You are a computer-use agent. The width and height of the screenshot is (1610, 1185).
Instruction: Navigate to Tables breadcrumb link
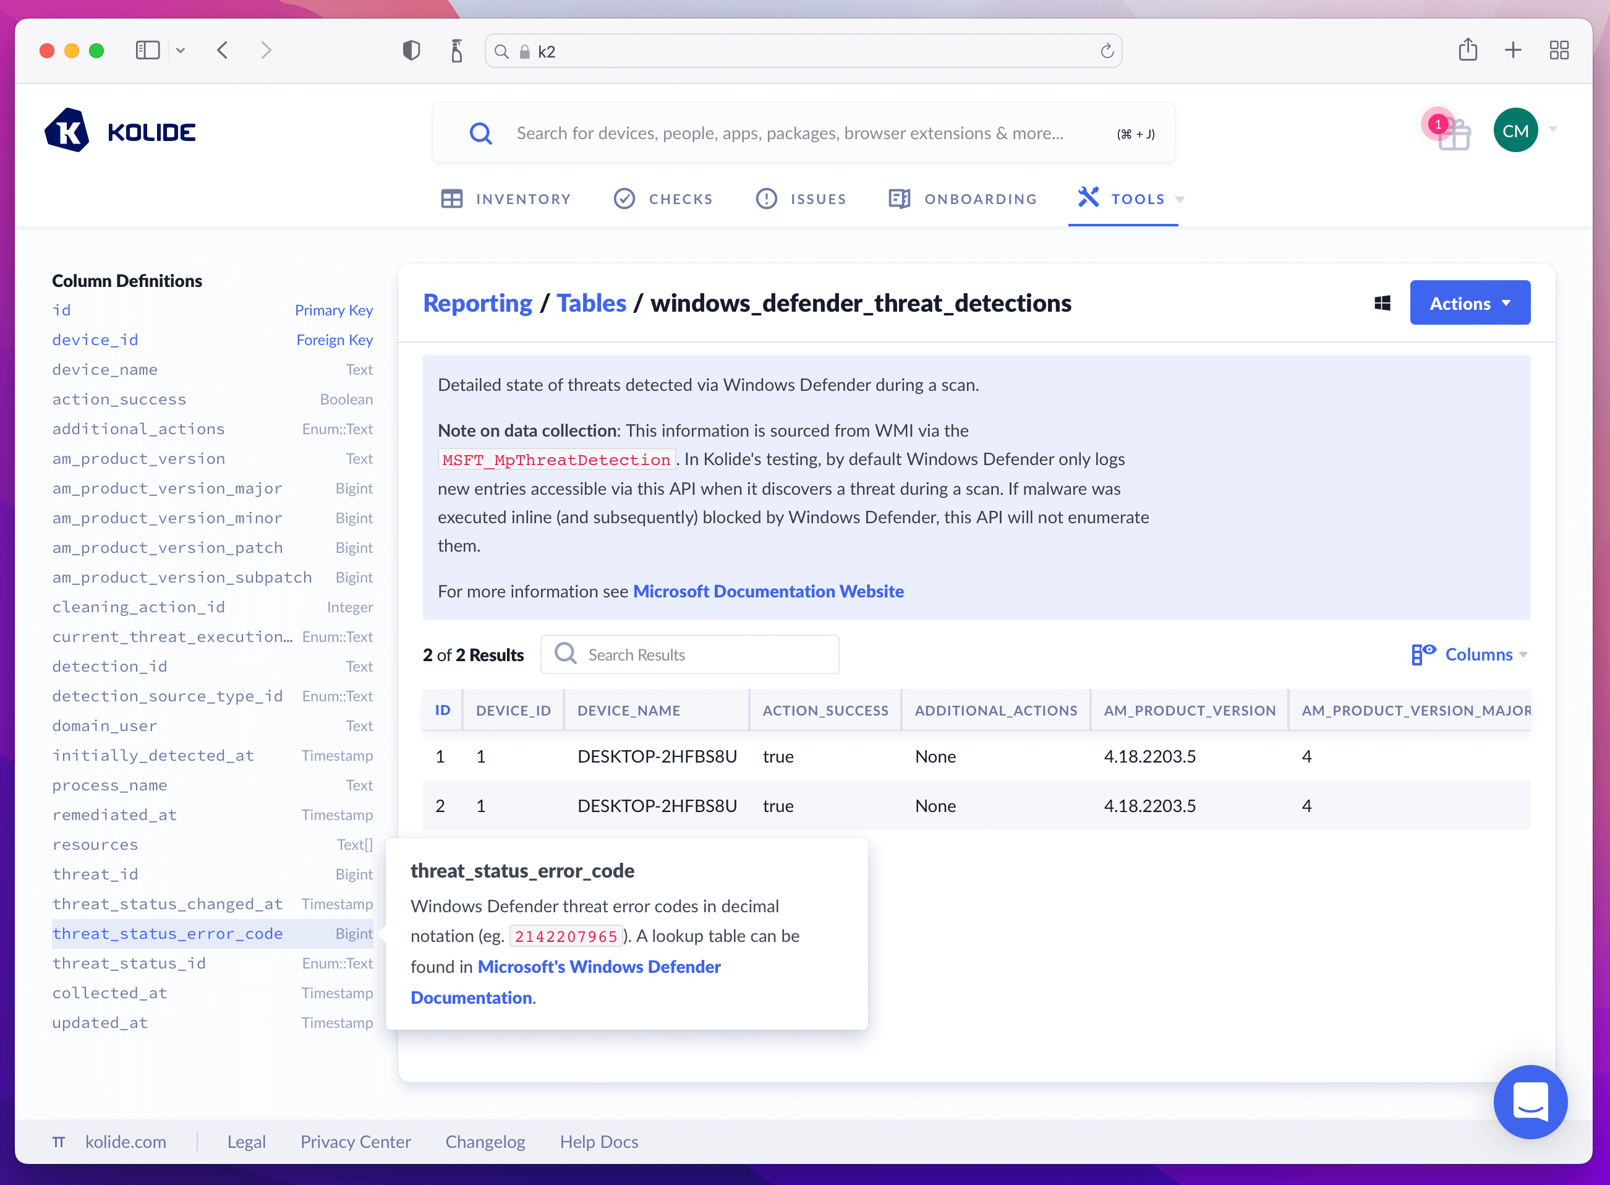pos(591,304)
